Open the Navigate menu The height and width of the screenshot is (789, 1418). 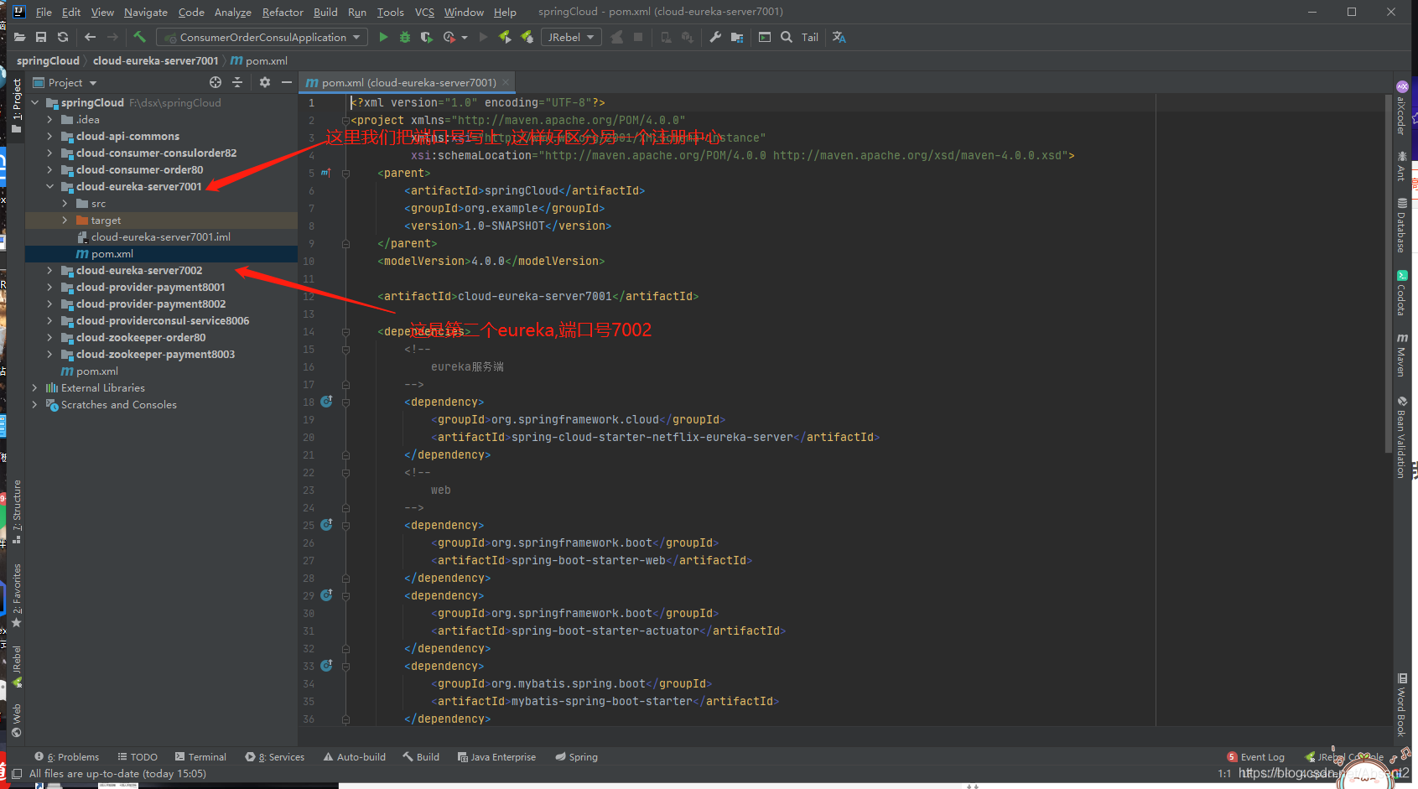(x=146, y=12)
